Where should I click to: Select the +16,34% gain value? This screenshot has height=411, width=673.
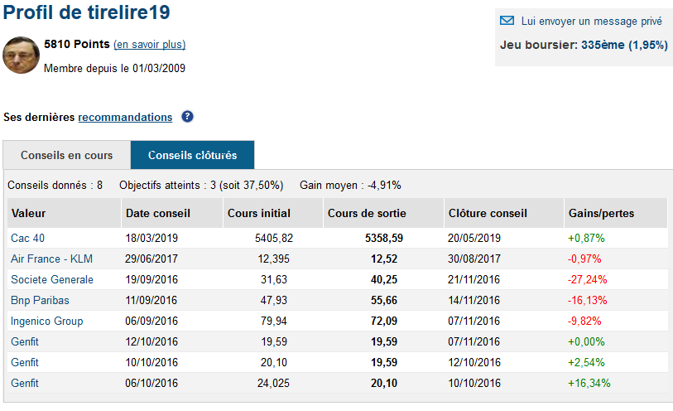tap(589, 383)
